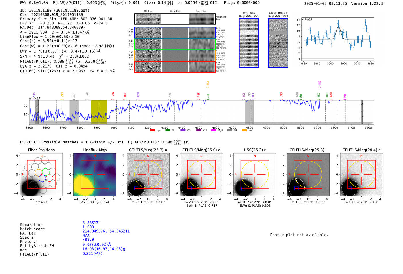Open the Lineflux Map thumbnail
The height and width of the screenshot is (274, 403).
[x=95, y=175]
